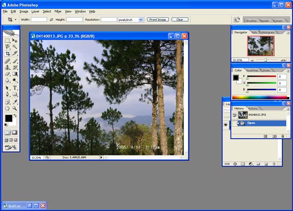
Task: Toggle visibility eye of the layer
Action: [x=226, y=125]
